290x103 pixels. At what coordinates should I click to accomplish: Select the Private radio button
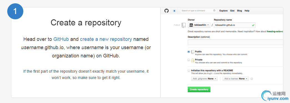click(x=189, y=60)
